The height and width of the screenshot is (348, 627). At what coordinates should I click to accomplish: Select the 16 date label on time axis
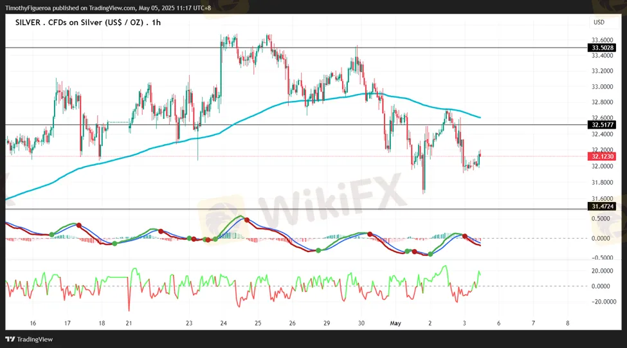point(33,323)
